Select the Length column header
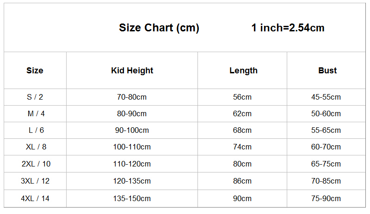This screenshot has height=214, width=370. click(x=244, y=71)
